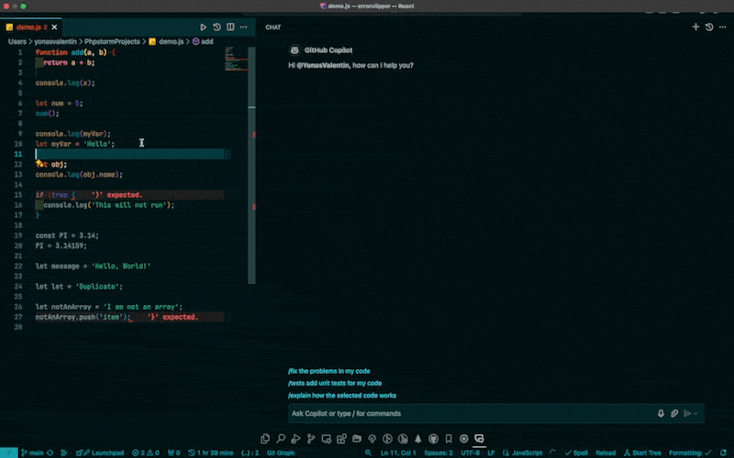Image resolution: width=734 pixels, height=458 pixels.
Task: Split the editor with the layout icon
Action: click(x=230, y=27)
